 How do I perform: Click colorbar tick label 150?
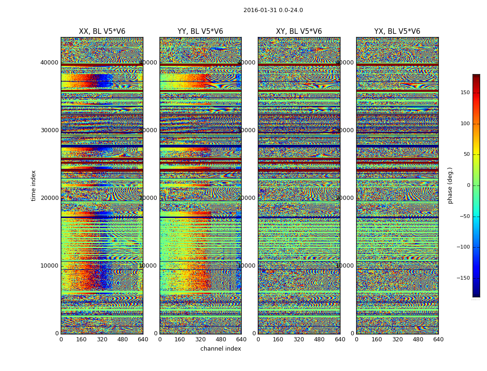point(465,92)
